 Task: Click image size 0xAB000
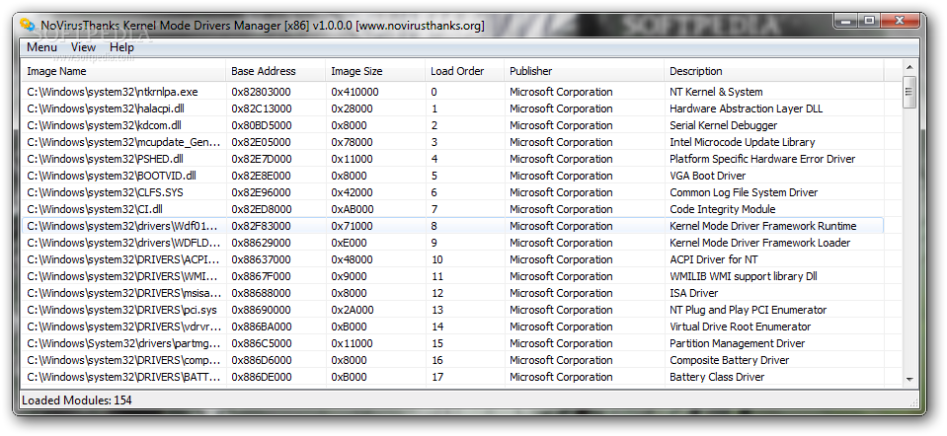(353, 209)
